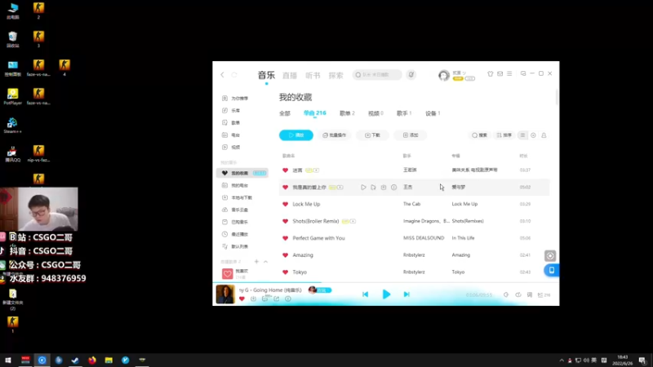Unfavorite Tokyo with its heart
The height and width of the screenshot is (367, 653).
[285, 272]
